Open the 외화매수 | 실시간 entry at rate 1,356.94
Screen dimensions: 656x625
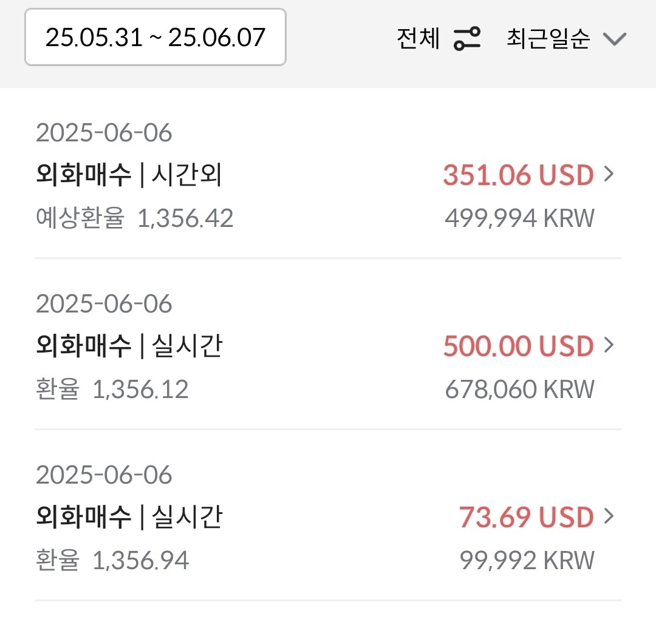(x=129, y=518)
